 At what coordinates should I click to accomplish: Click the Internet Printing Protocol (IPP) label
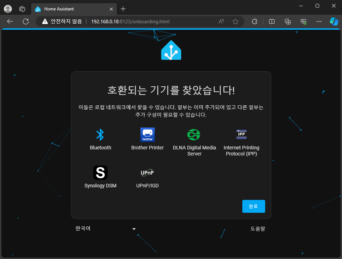tap(242, 150)
